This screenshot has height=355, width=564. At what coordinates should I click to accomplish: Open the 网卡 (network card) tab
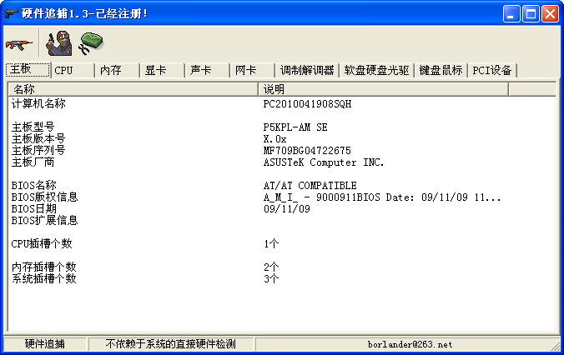coord(245,71)
